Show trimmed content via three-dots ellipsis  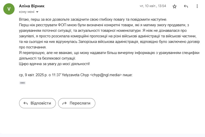point(22,83)
